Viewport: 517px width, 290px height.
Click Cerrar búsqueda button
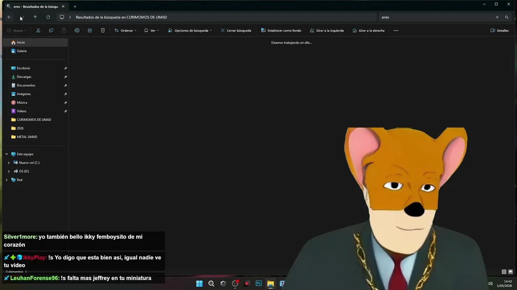coord(236,31)
